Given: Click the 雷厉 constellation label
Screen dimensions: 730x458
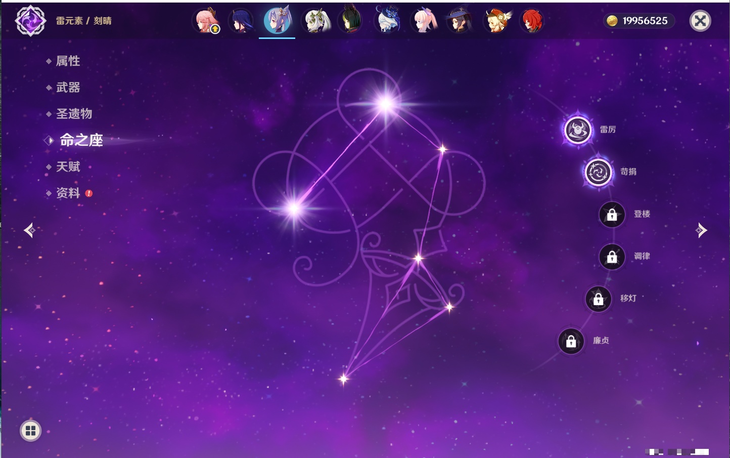Looking at the screenshot, I should (x=608, y=130).
